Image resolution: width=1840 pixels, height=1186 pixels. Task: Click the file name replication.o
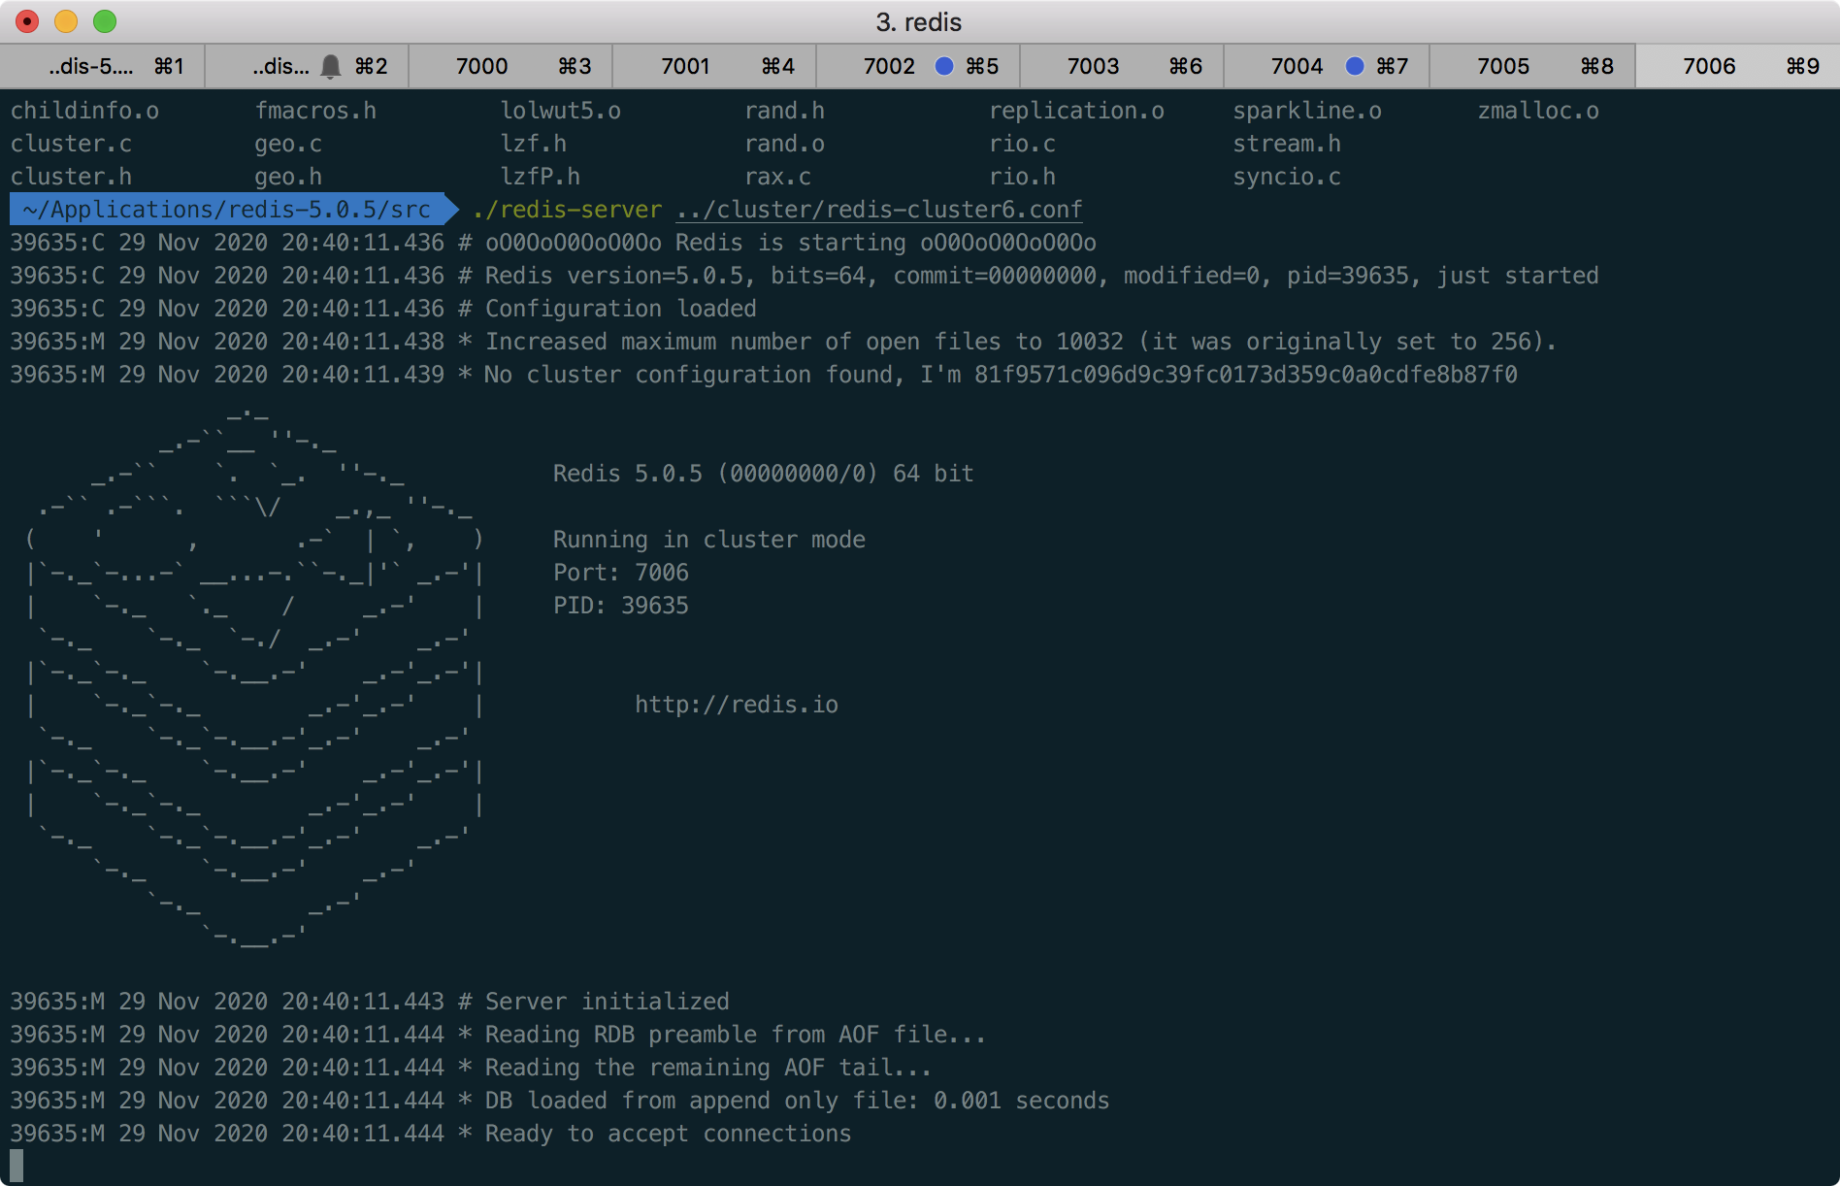[1077, 111]
